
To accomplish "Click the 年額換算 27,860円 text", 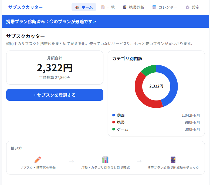I will (x=55, y=78).
